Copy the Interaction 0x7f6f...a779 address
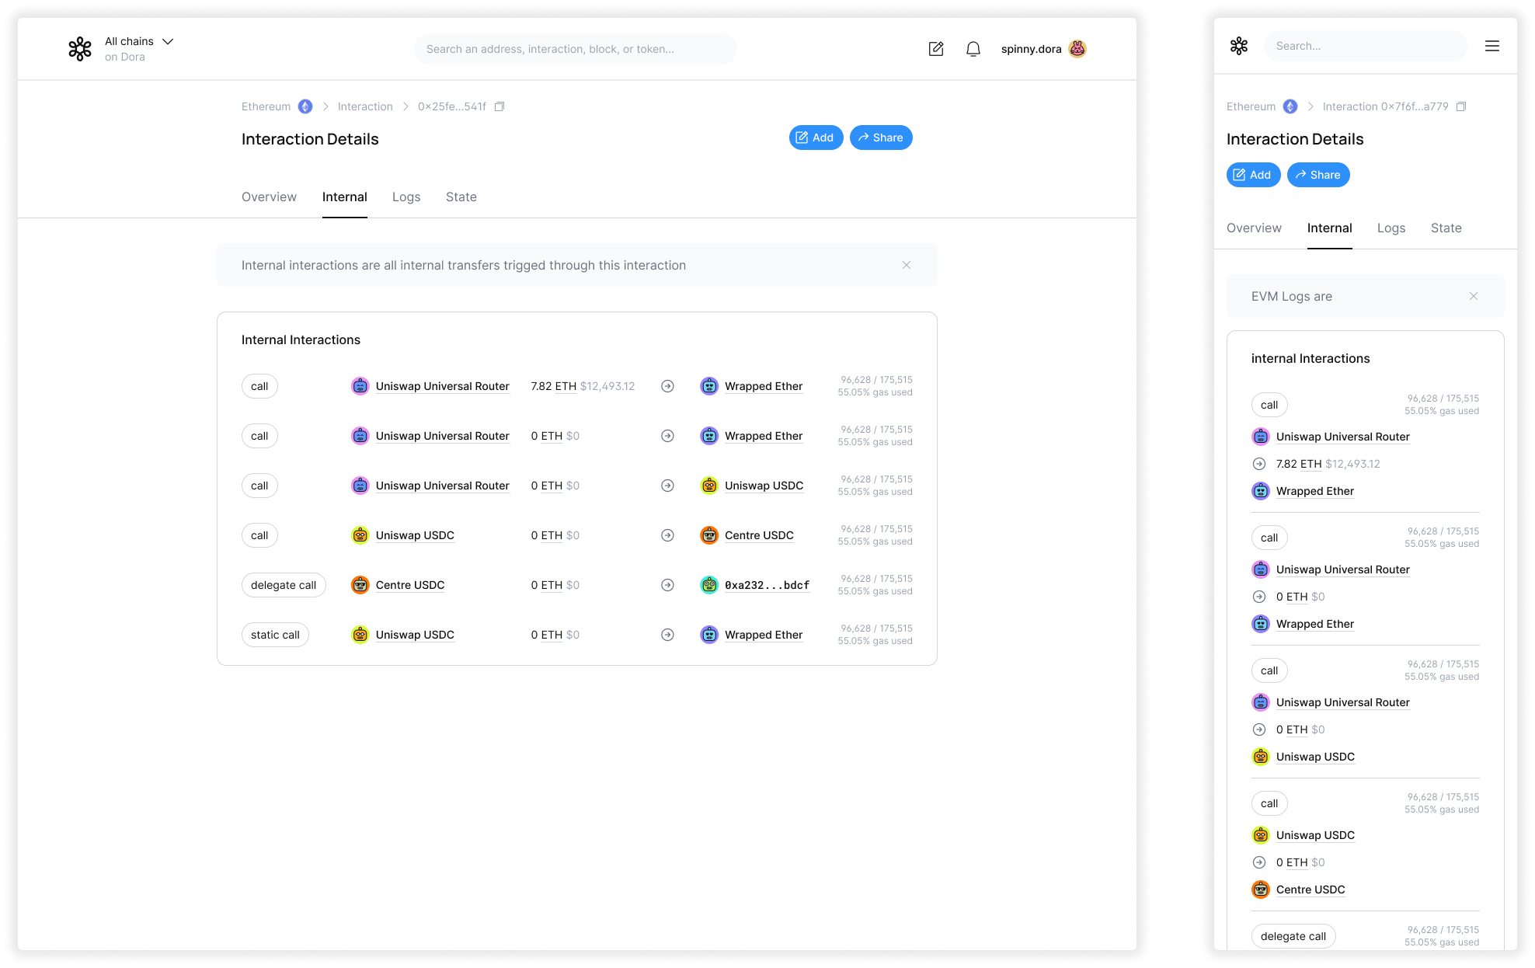1535x968 pixels. pyautogui.click(x=1461, y=106)
